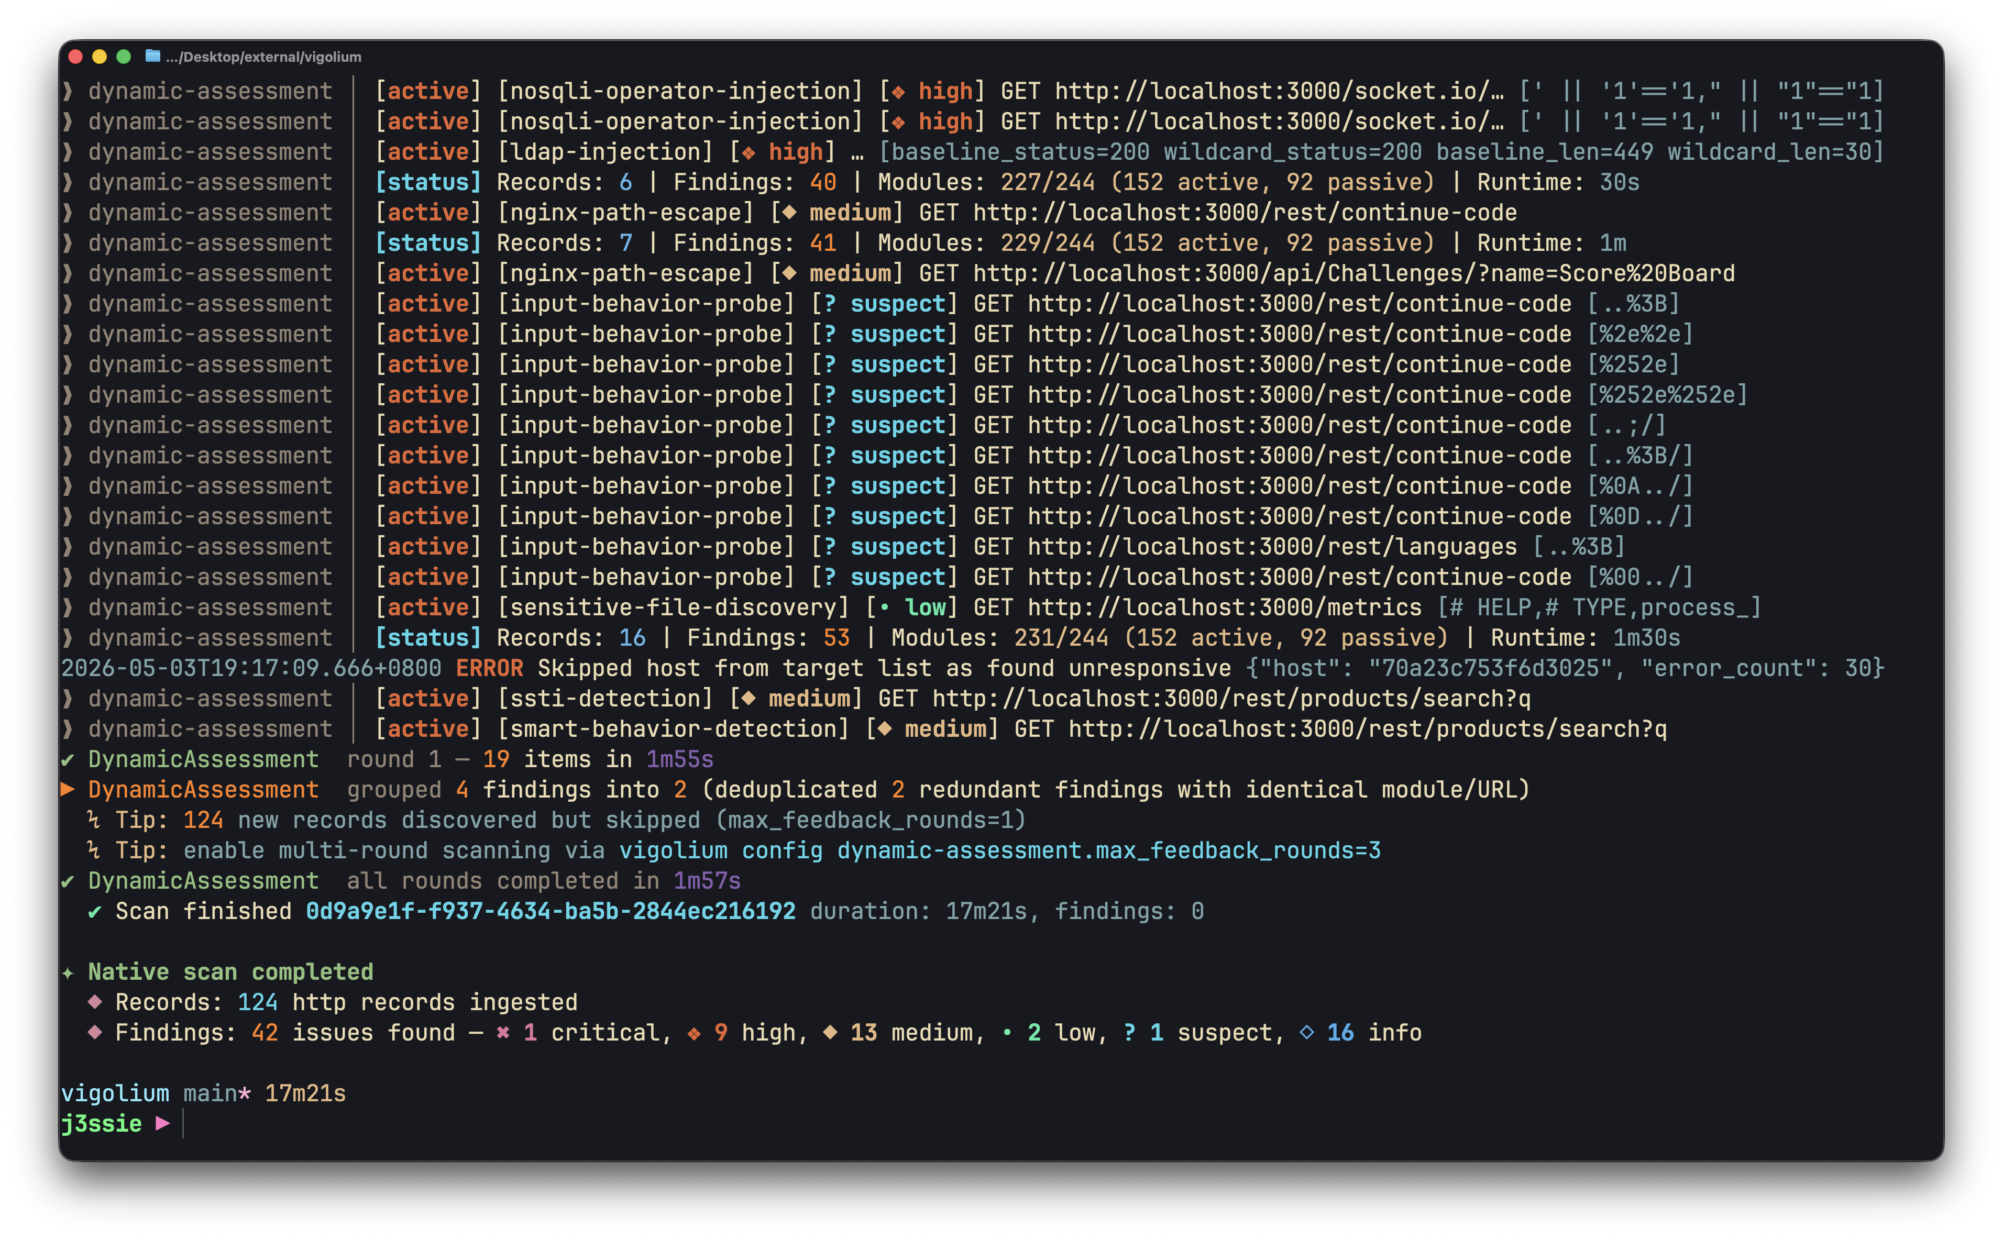Click the checkmark before DynamicAssessment round 1
The height and width of the screenshot is (1239, 2003).
click(x=68, y=760)
